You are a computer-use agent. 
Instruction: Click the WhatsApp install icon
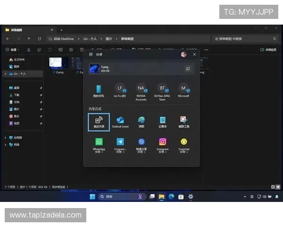[x=99, y=142]
